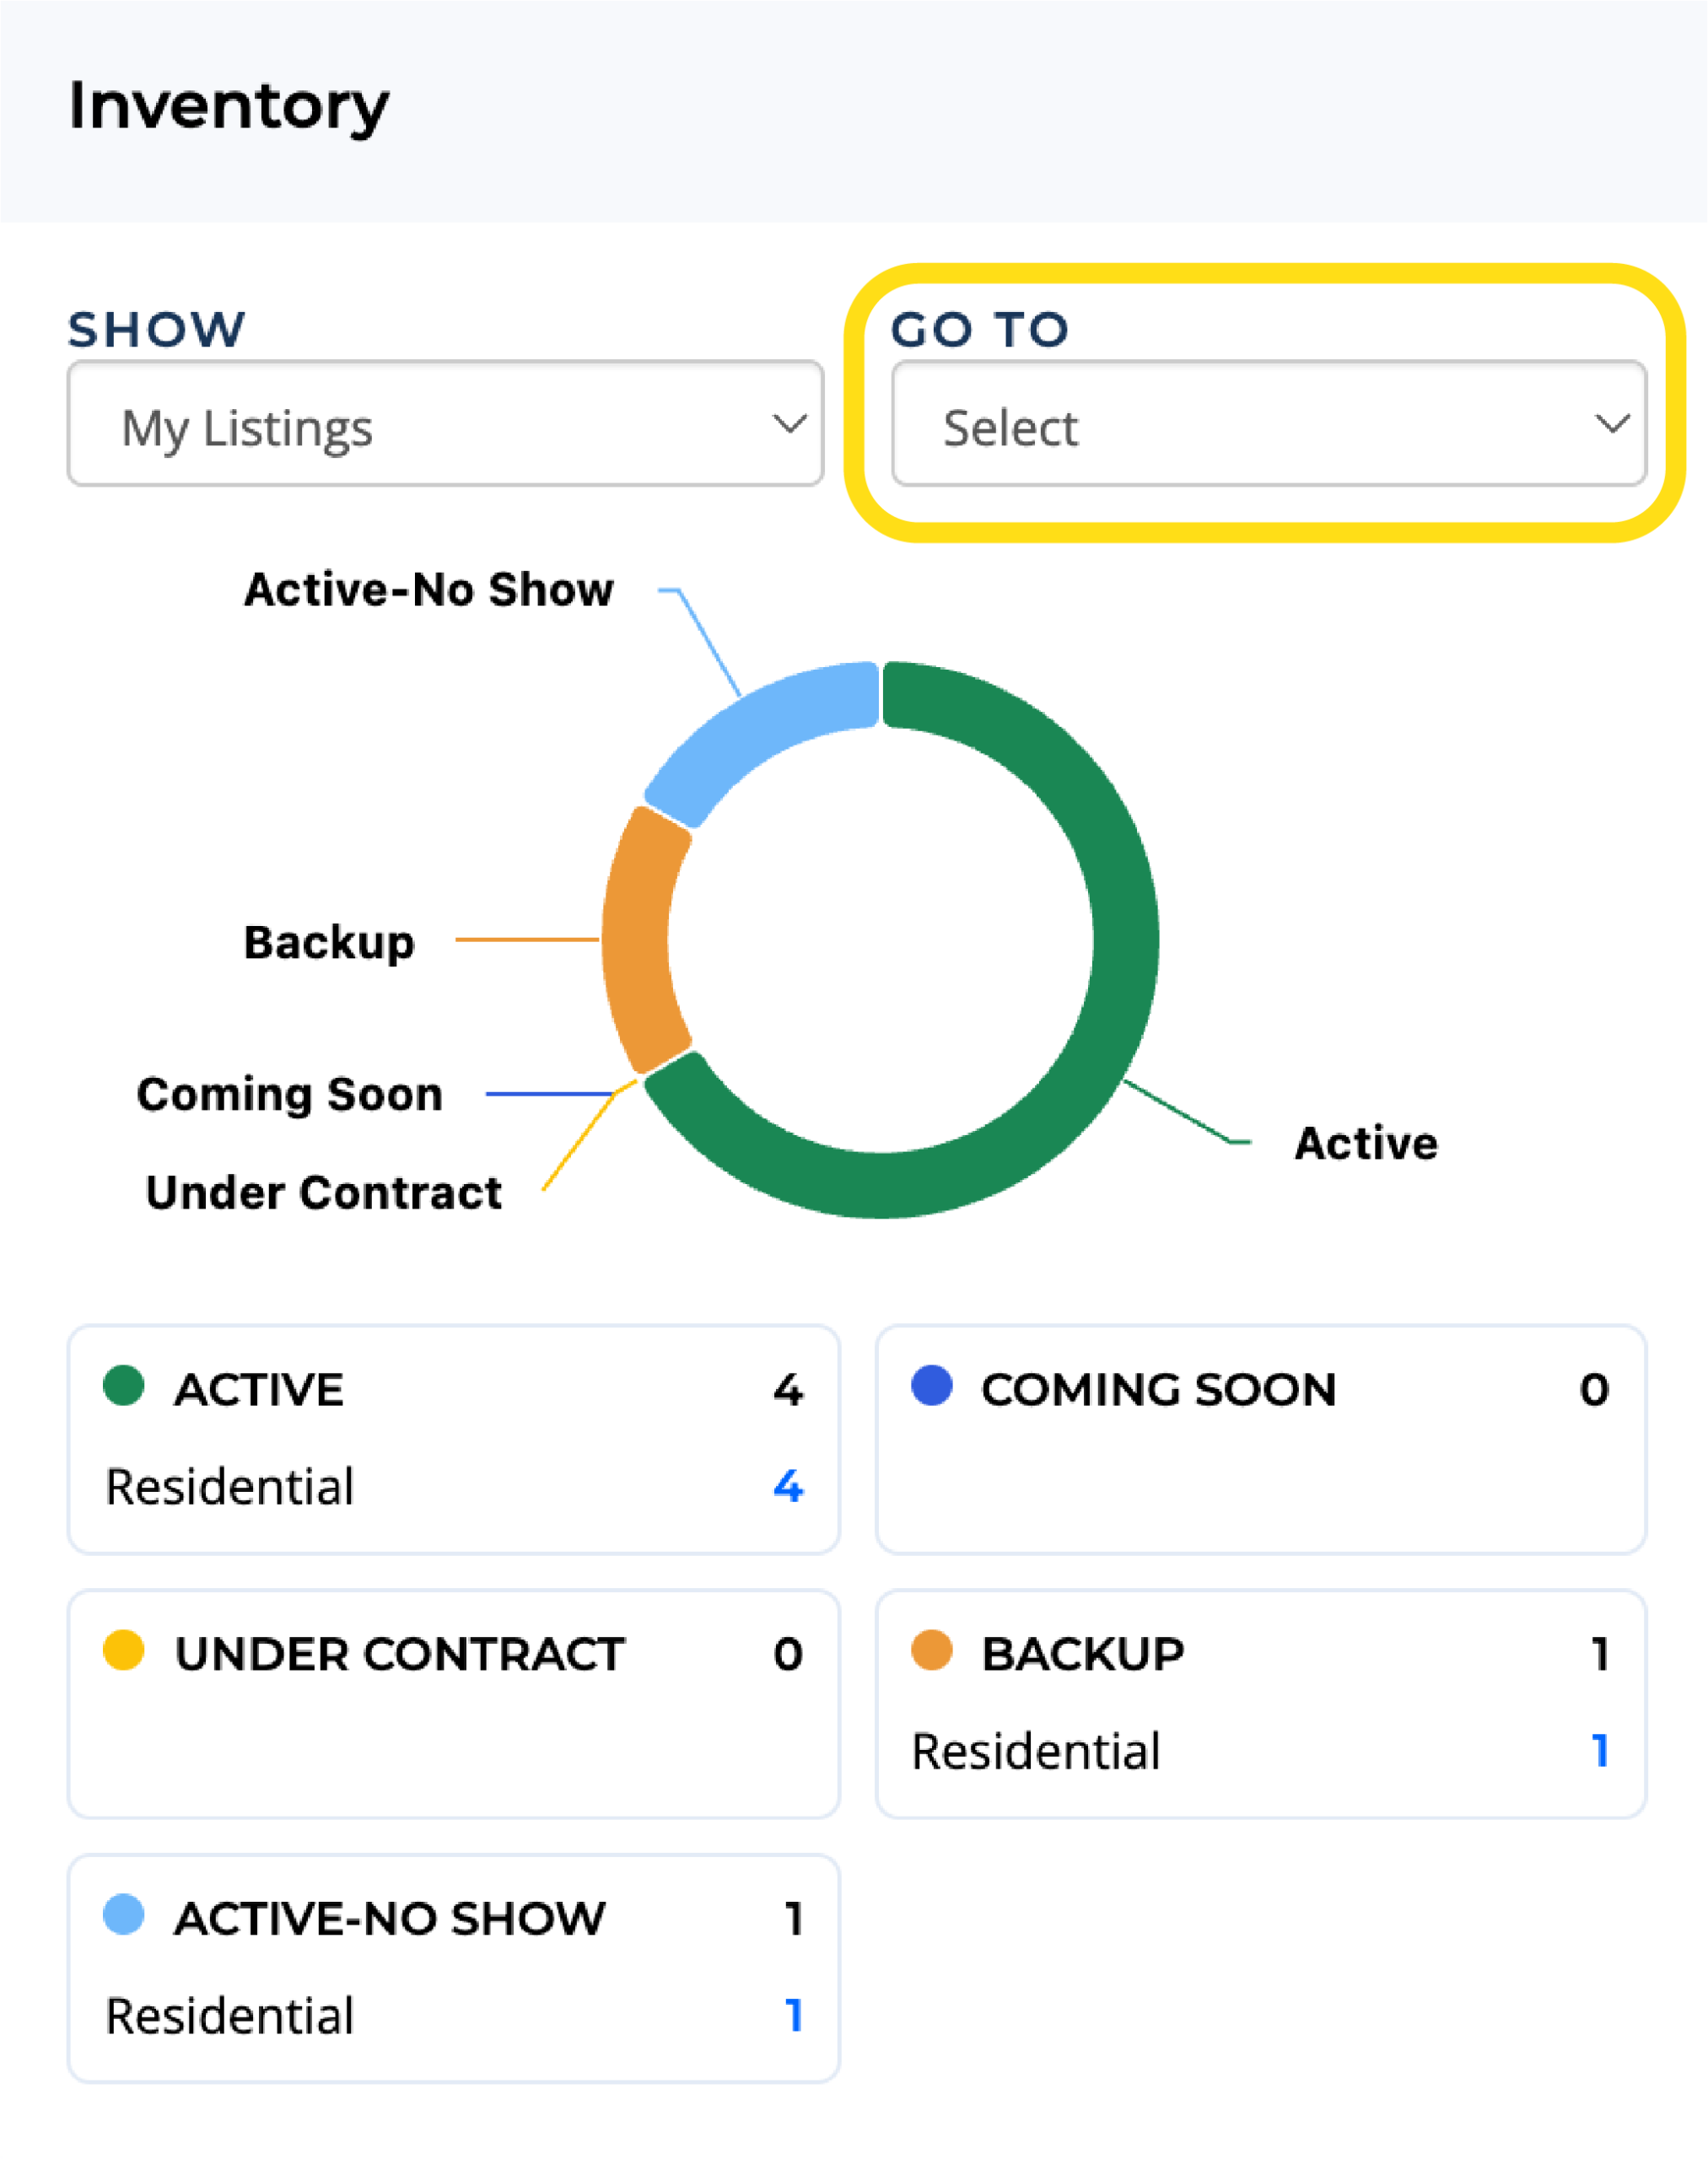Viewport: 1708px width, 2159px height.
Task: Click the Under Contract chart label
Action: click(323, 1192)
